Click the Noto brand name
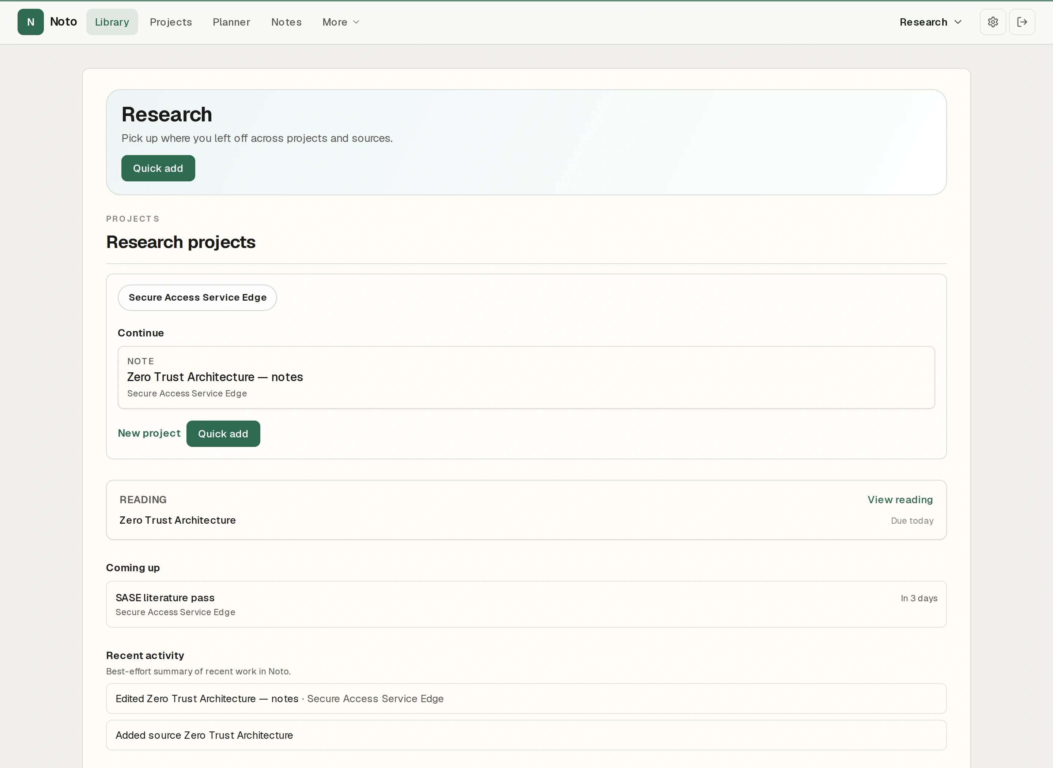Screen dimensions: 1053x768 pyautogui.click(x=64, y=22)
